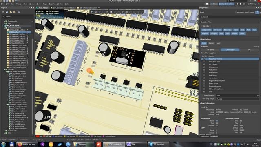This screenshot has width=261, height=147.
Task: Select All Layers snapping mode
Action: (210, 50)
